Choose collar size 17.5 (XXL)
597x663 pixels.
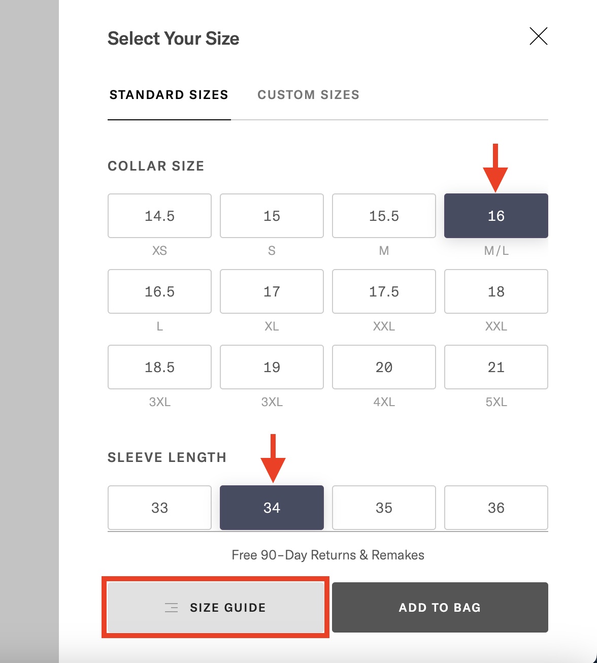coord(383,291)
